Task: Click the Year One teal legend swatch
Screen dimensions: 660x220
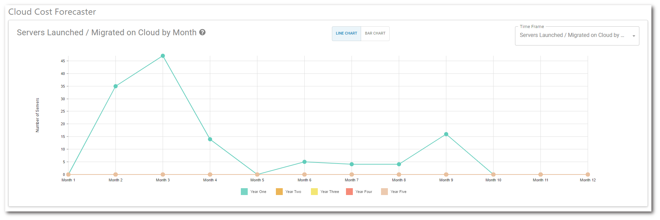Action: 244,192
